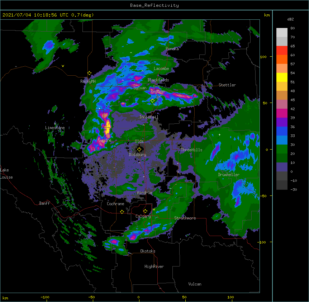Select the purple 36-39 dBZ legend swatch
Screen dimensions: 309x302
[282, 122]
